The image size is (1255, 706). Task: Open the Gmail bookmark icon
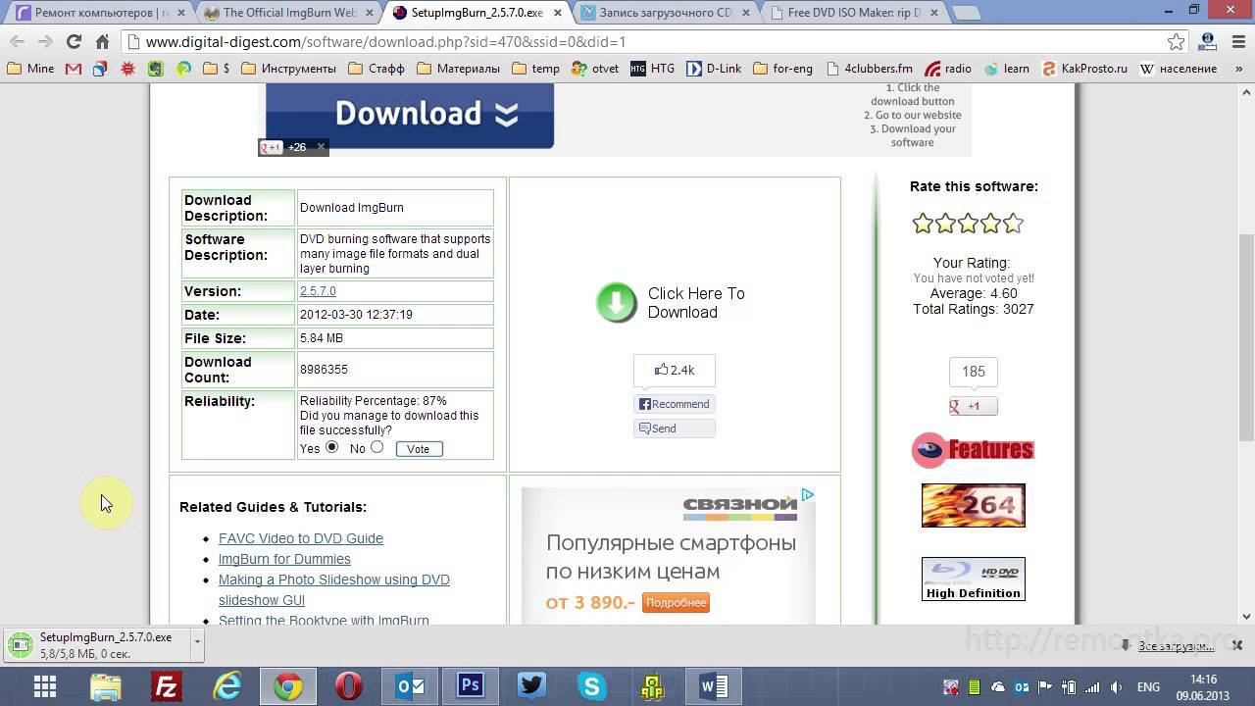73,69
